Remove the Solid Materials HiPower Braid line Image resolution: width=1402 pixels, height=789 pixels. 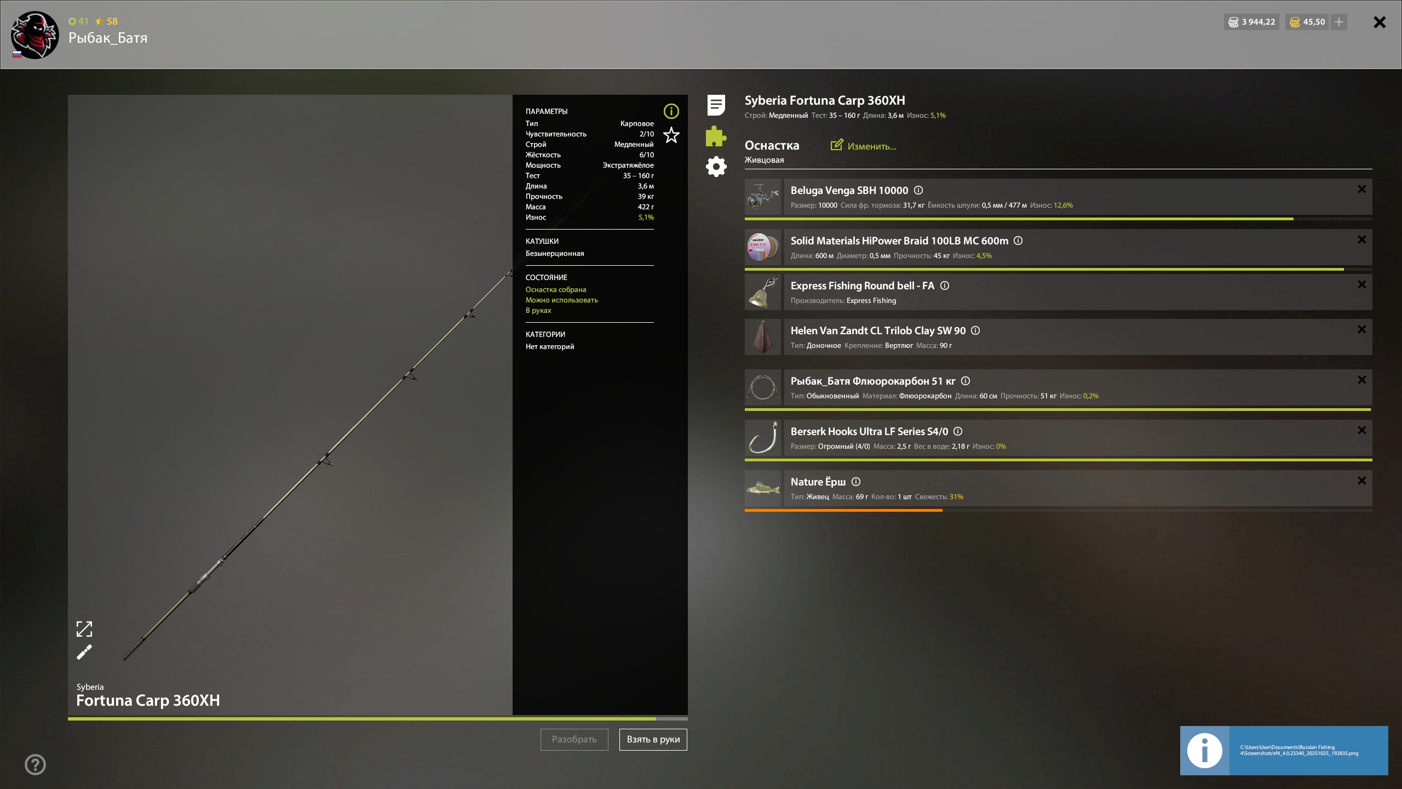point(1361,239)
